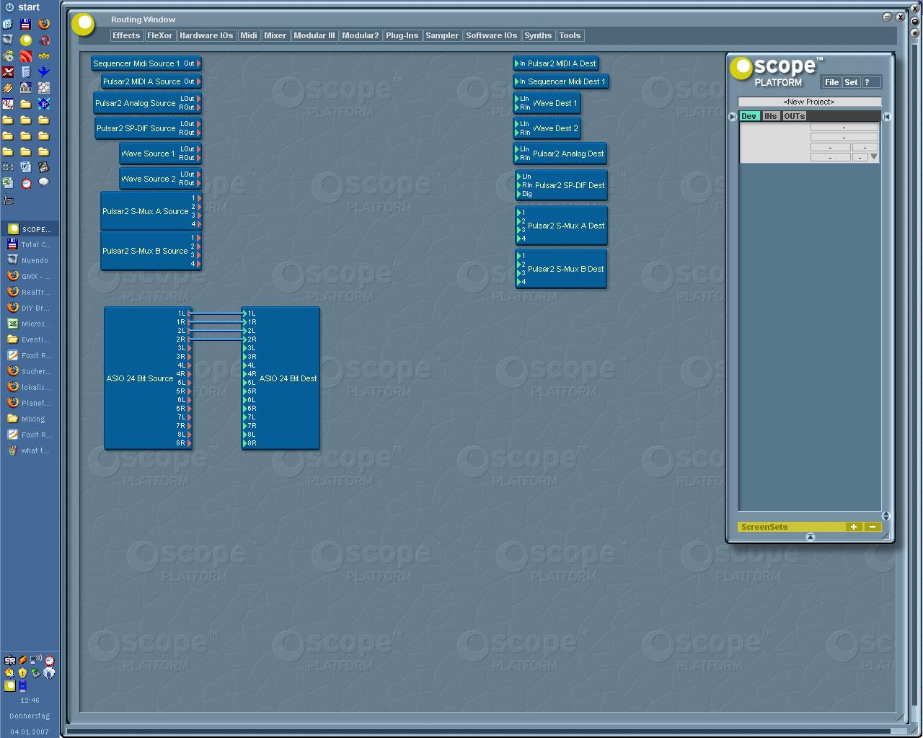Open the Software IOs menu
Image resolution: width=923 pixels, height=738 pixels.
pyautogui.click(x=492, y=35)
